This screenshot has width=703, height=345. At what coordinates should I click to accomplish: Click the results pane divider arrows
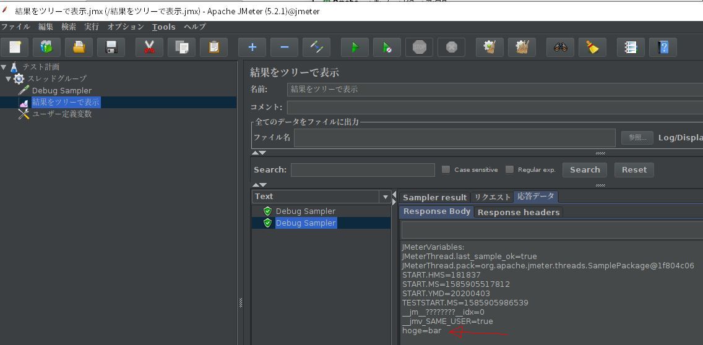coord(394,198)
